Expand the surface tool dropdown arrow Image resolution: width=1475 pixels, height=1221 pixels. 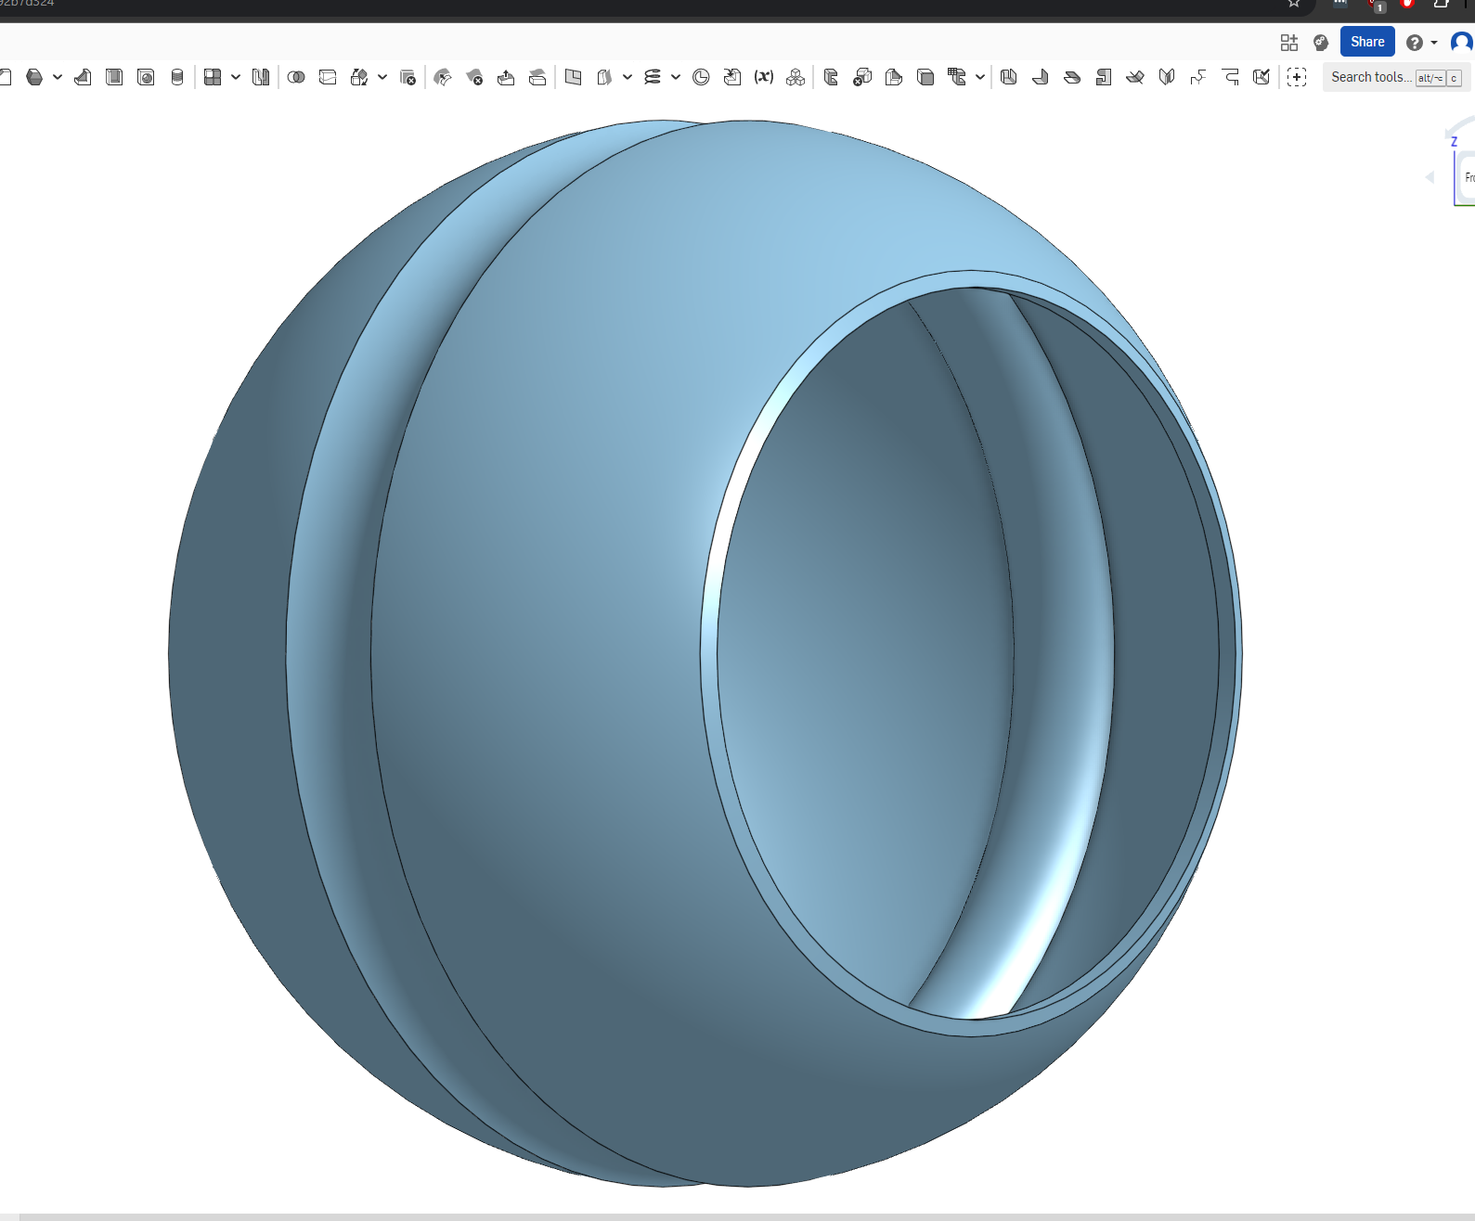coord(628,77)
